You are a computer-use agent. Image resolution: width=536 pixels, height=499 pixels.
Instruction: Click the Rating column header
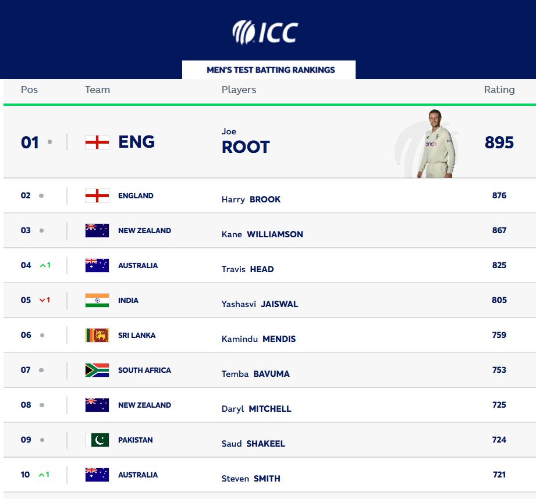[499, 90]
